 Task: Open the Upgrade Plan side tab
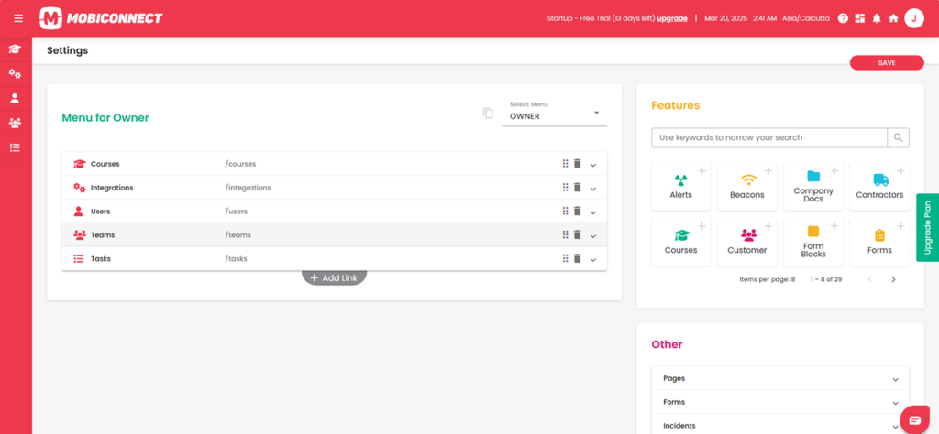click(927, 228)
